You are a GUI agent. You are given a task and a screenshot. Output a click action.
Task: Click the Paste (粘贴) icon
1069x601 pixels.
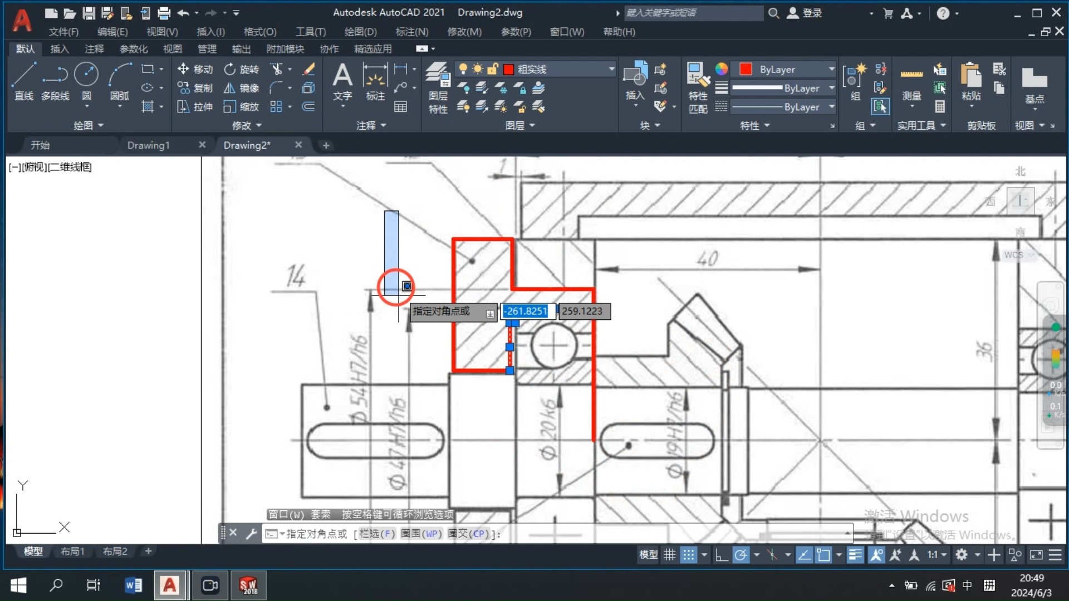point(971,81)
